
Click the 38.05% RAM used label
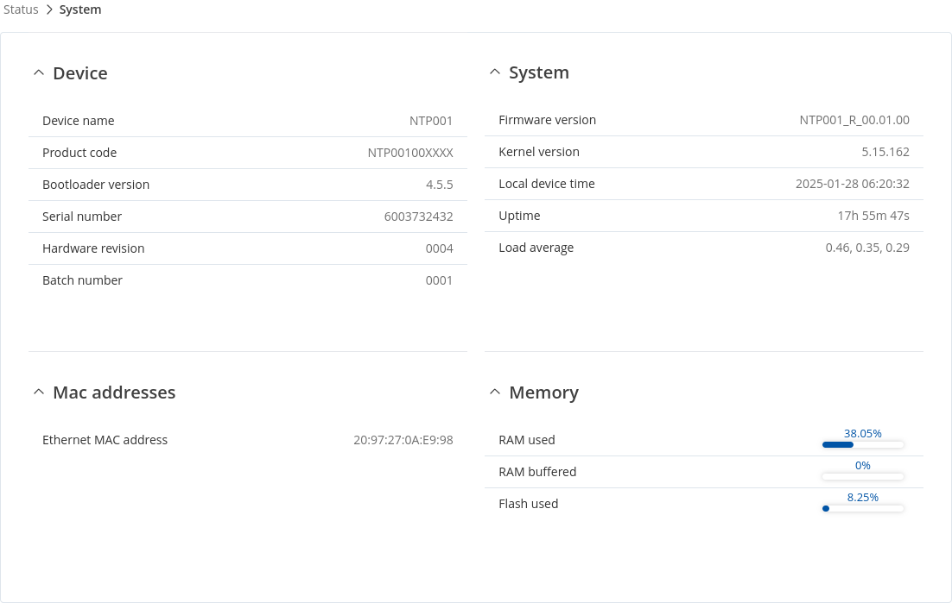coord(862,434)
